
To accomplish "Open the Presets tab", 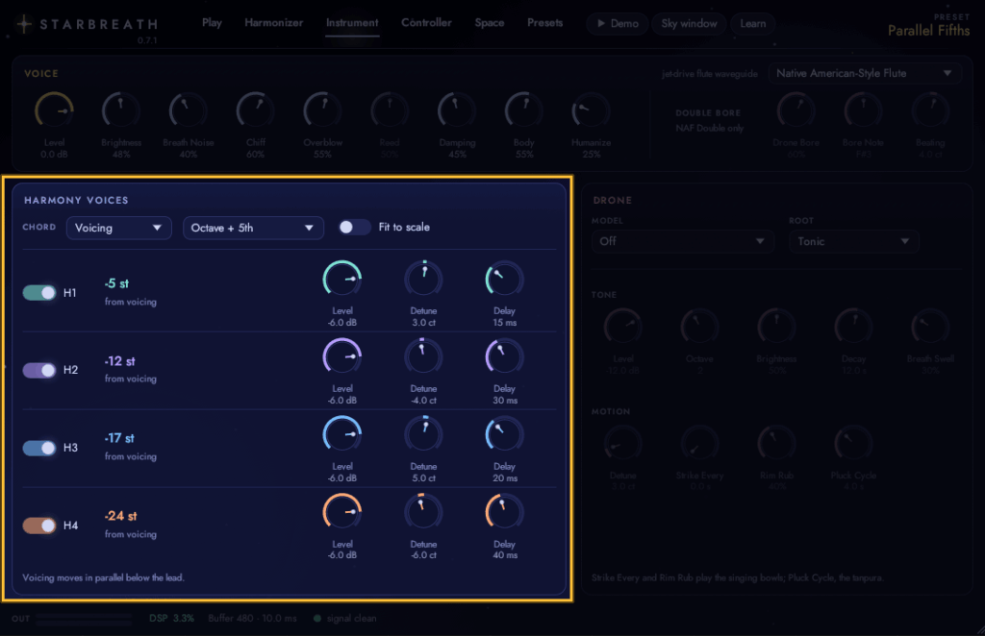I will click(x=545, y=23).
